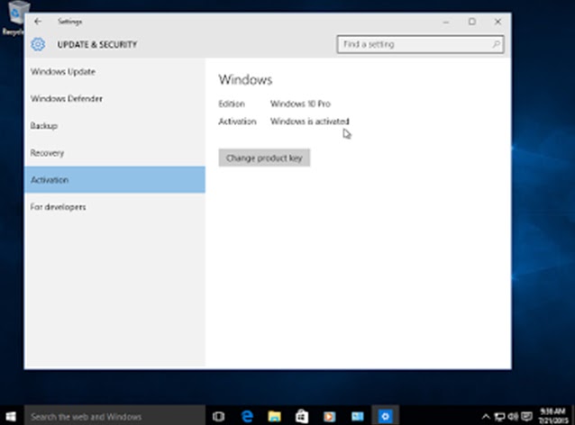Click Search the web and Windows box

click(x=114, y=416)
